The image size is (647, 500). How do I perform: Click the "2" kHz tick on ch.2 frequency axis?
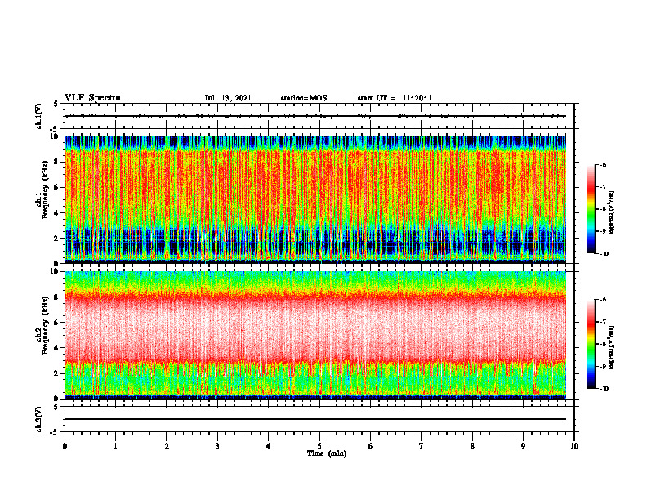tap(57, 373)
